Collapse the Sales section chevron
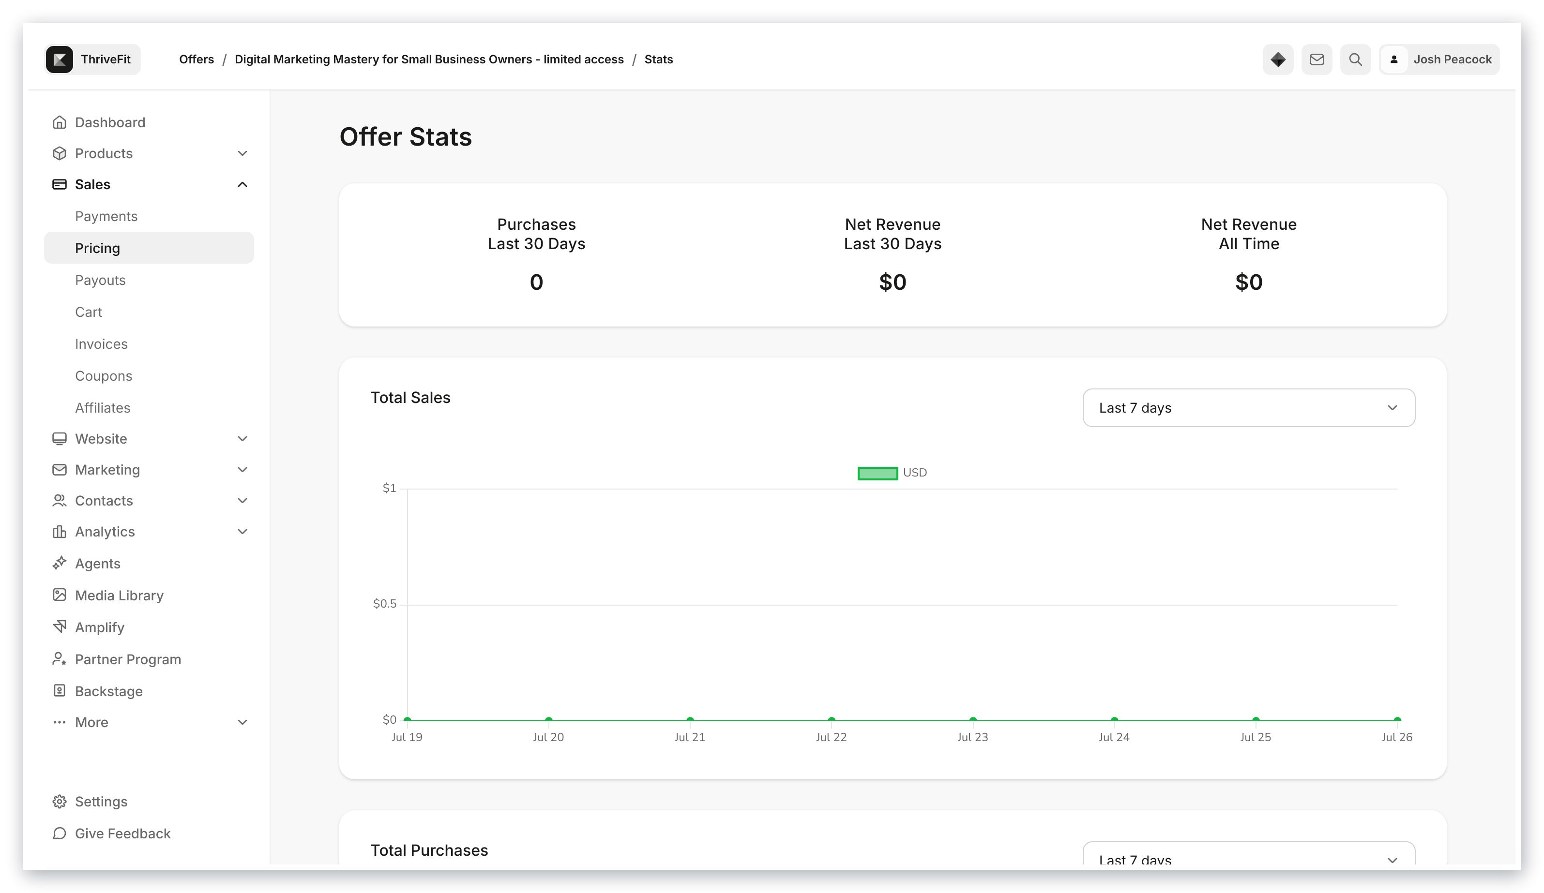The width and height of the screenshot is (1544, 893). [242, 184]
